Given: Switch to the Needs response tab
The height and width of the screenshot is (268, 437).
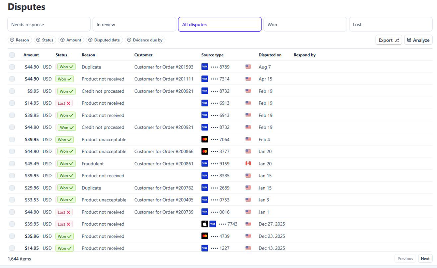Looking at the screenshot, I should coord(49,25).
